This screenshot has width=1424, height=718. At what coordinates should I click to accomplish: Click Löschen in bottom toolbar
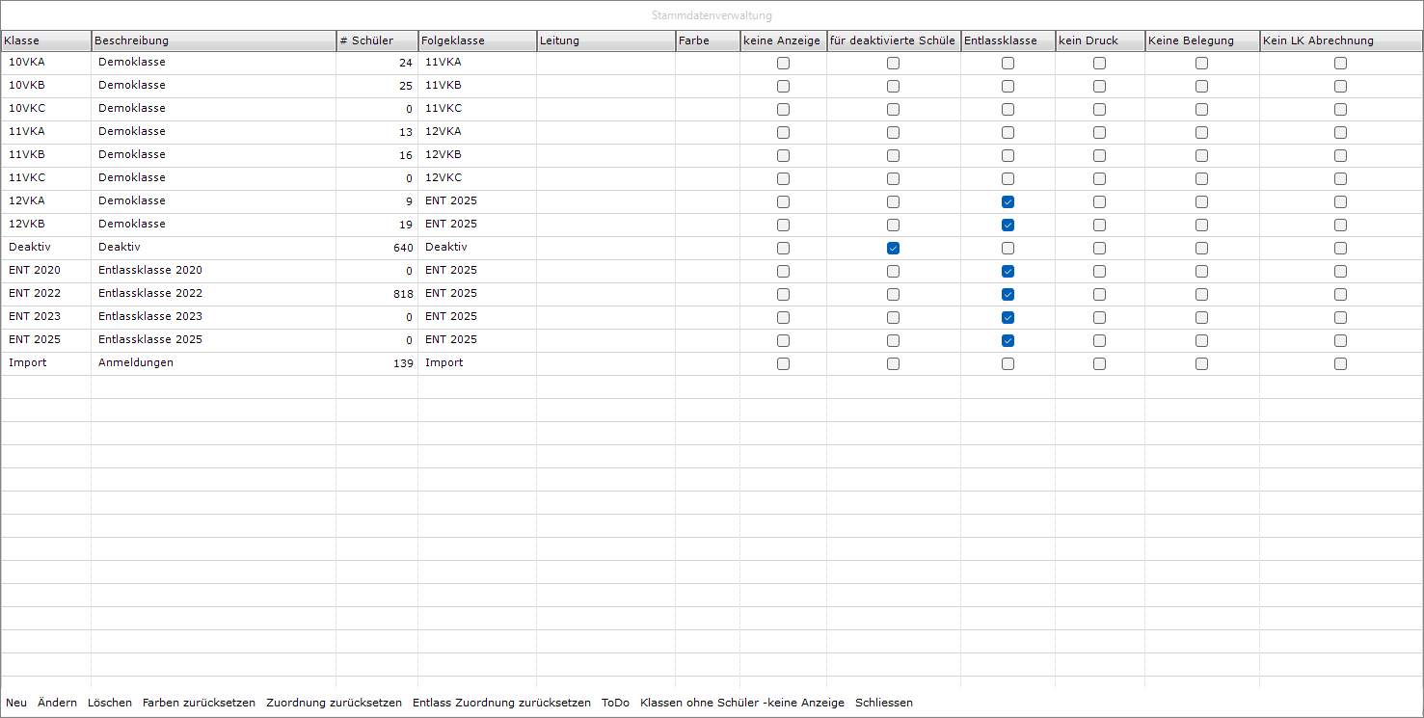coord(110,703)
